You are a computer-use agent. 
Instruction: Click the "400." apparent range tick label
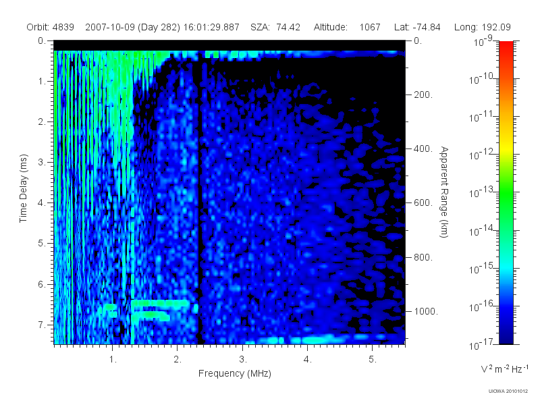(423, 148)
